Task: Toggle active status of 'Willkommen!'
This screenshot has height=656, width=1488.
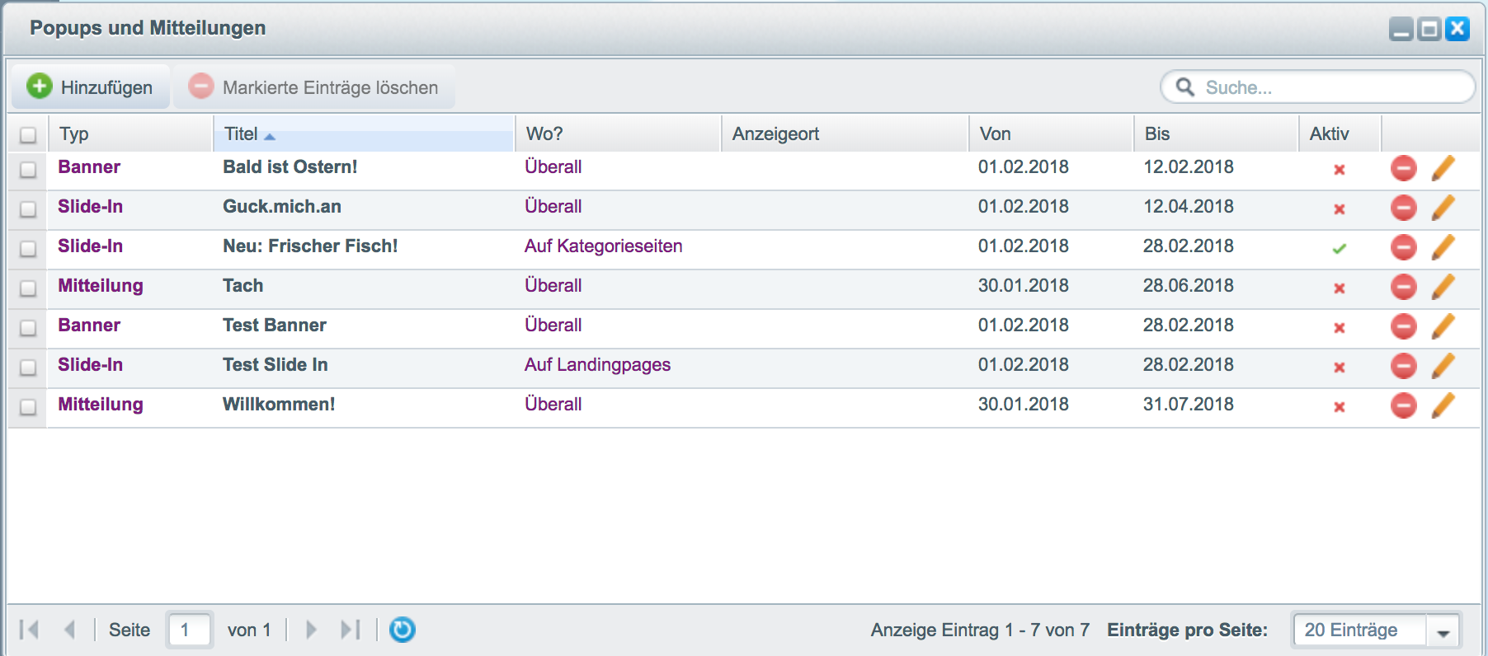Action: 1340,407
